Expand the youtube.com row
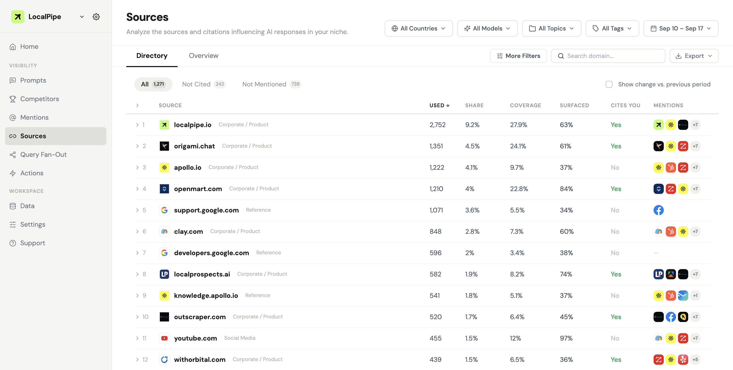733x370 pixels. [x=137, y=338]
